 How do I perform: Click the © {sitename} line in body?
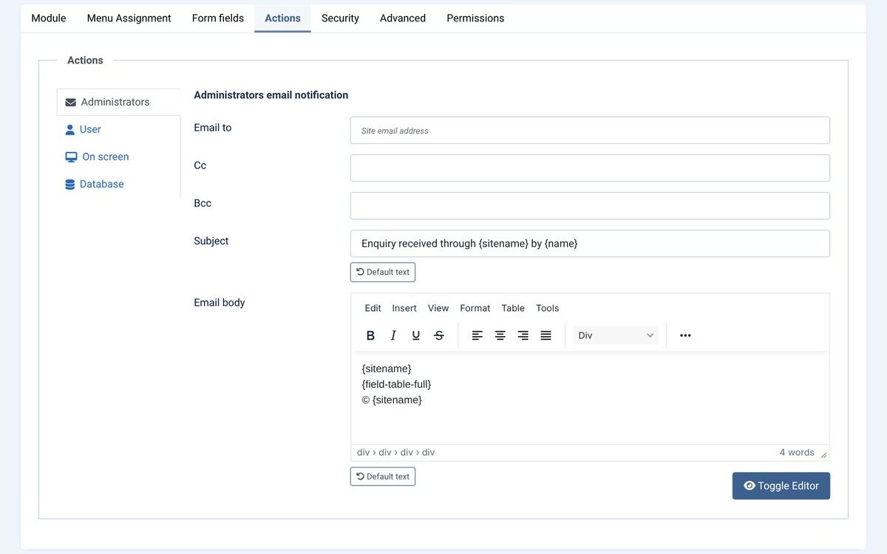[392, 400]
